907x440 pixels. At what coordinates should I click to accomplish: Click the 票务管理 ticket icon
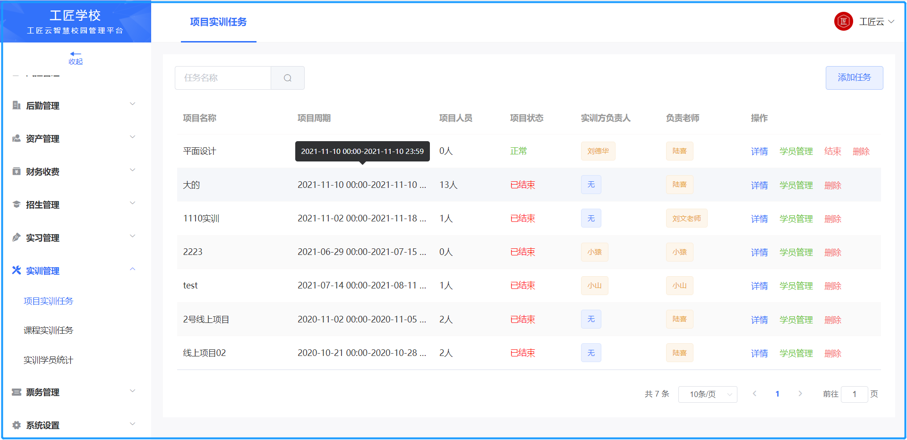tap(17, 392)
